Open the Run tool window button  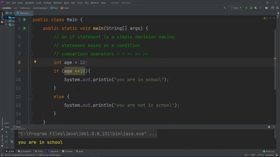tap(10, 151)
